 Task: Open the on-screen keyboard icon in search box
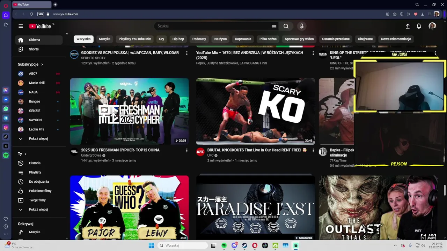coord(274,26)
